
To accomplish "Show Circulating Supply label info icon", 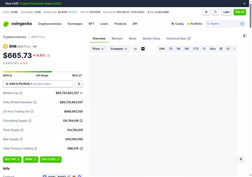I will [30, 121].
